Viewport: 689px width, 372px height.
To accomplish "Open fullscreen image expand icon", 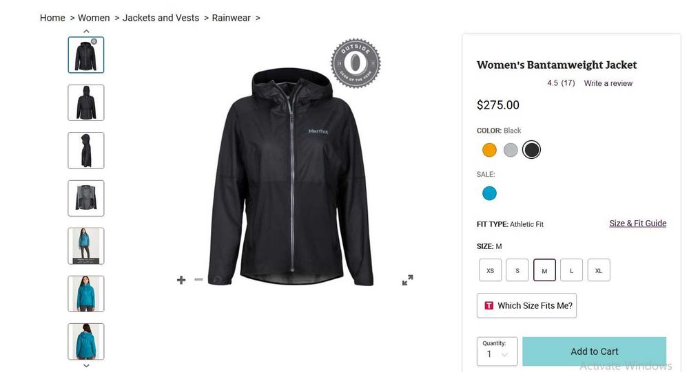I will coord(407,280).
